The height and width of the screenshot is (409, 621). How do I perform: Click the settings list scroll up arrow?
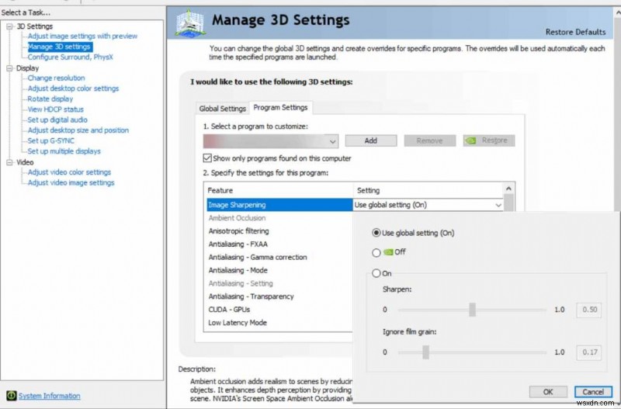[509, 189]
